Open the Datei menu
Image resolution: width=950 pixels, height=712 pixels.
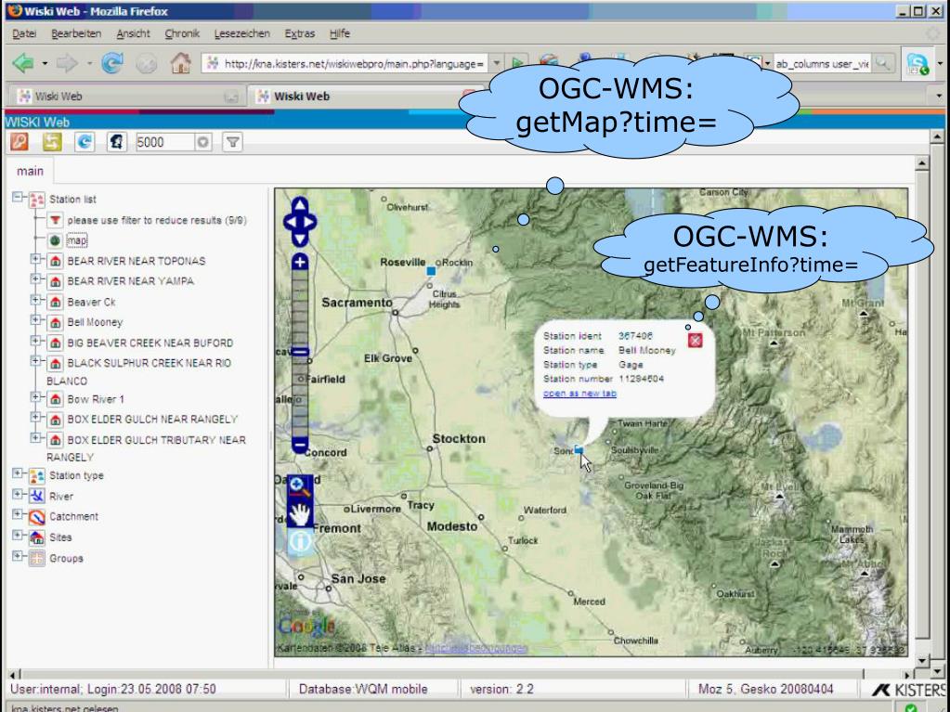(x=24, y=33)
